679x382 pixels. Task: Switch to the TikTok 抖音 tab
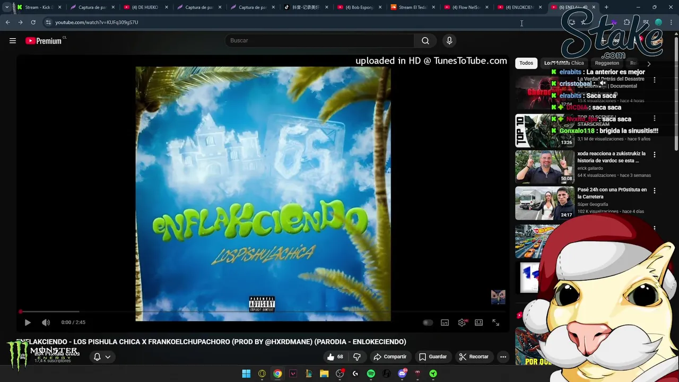click(306, 7)
